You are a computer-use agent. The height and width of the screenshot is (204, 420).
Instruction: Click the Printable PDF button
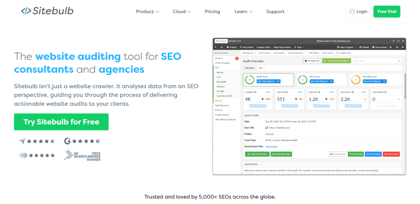[312, 61]
